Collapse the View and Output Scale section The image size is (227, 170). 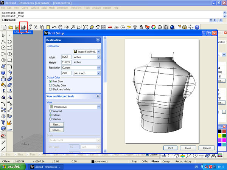[98, 96]
